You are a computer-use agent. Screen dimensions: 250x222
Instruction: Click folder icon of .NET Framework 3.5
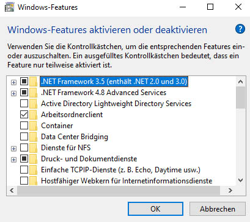pos(33,82)
